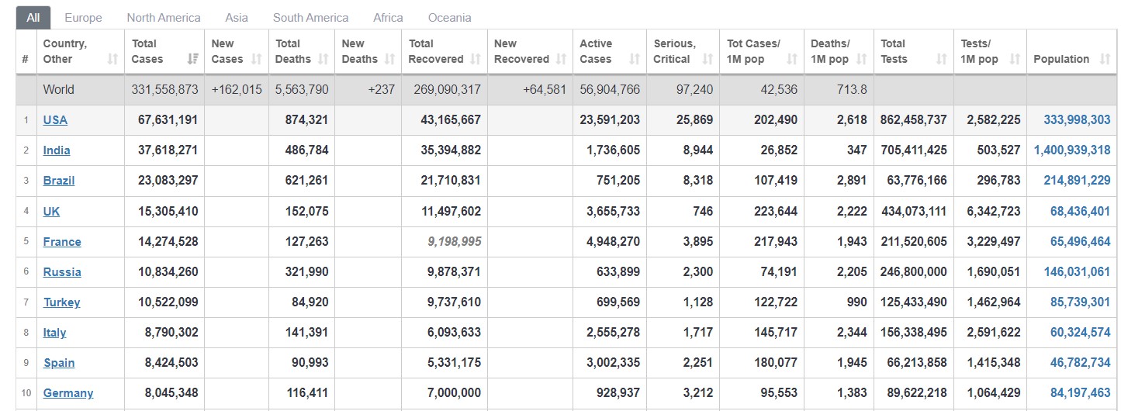The image size is (1121, 411).
Task: Select India total deaths 486,784
Action: 307,150
